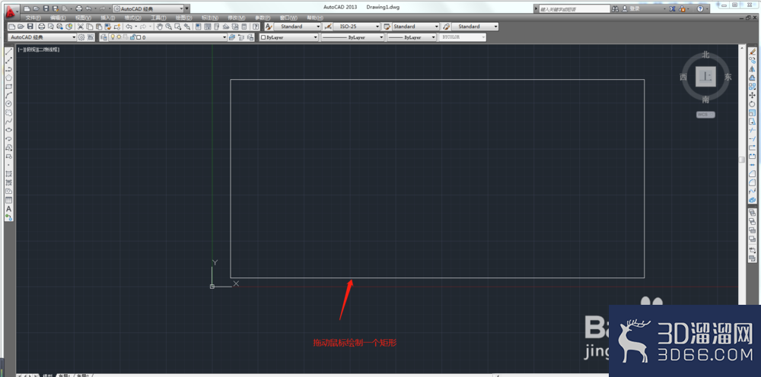
Task: Click the Workspace Settings gear icon
Action: 81,37
